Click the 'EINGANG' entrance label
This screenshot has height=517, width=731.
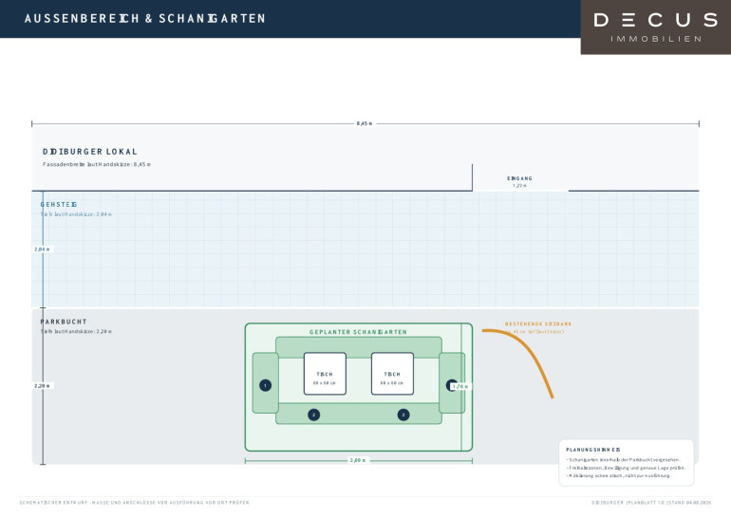[x=520, y=178]
